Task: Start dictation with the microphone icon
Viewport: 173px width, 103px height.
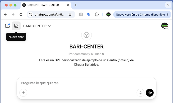Action: click(140, 93)
